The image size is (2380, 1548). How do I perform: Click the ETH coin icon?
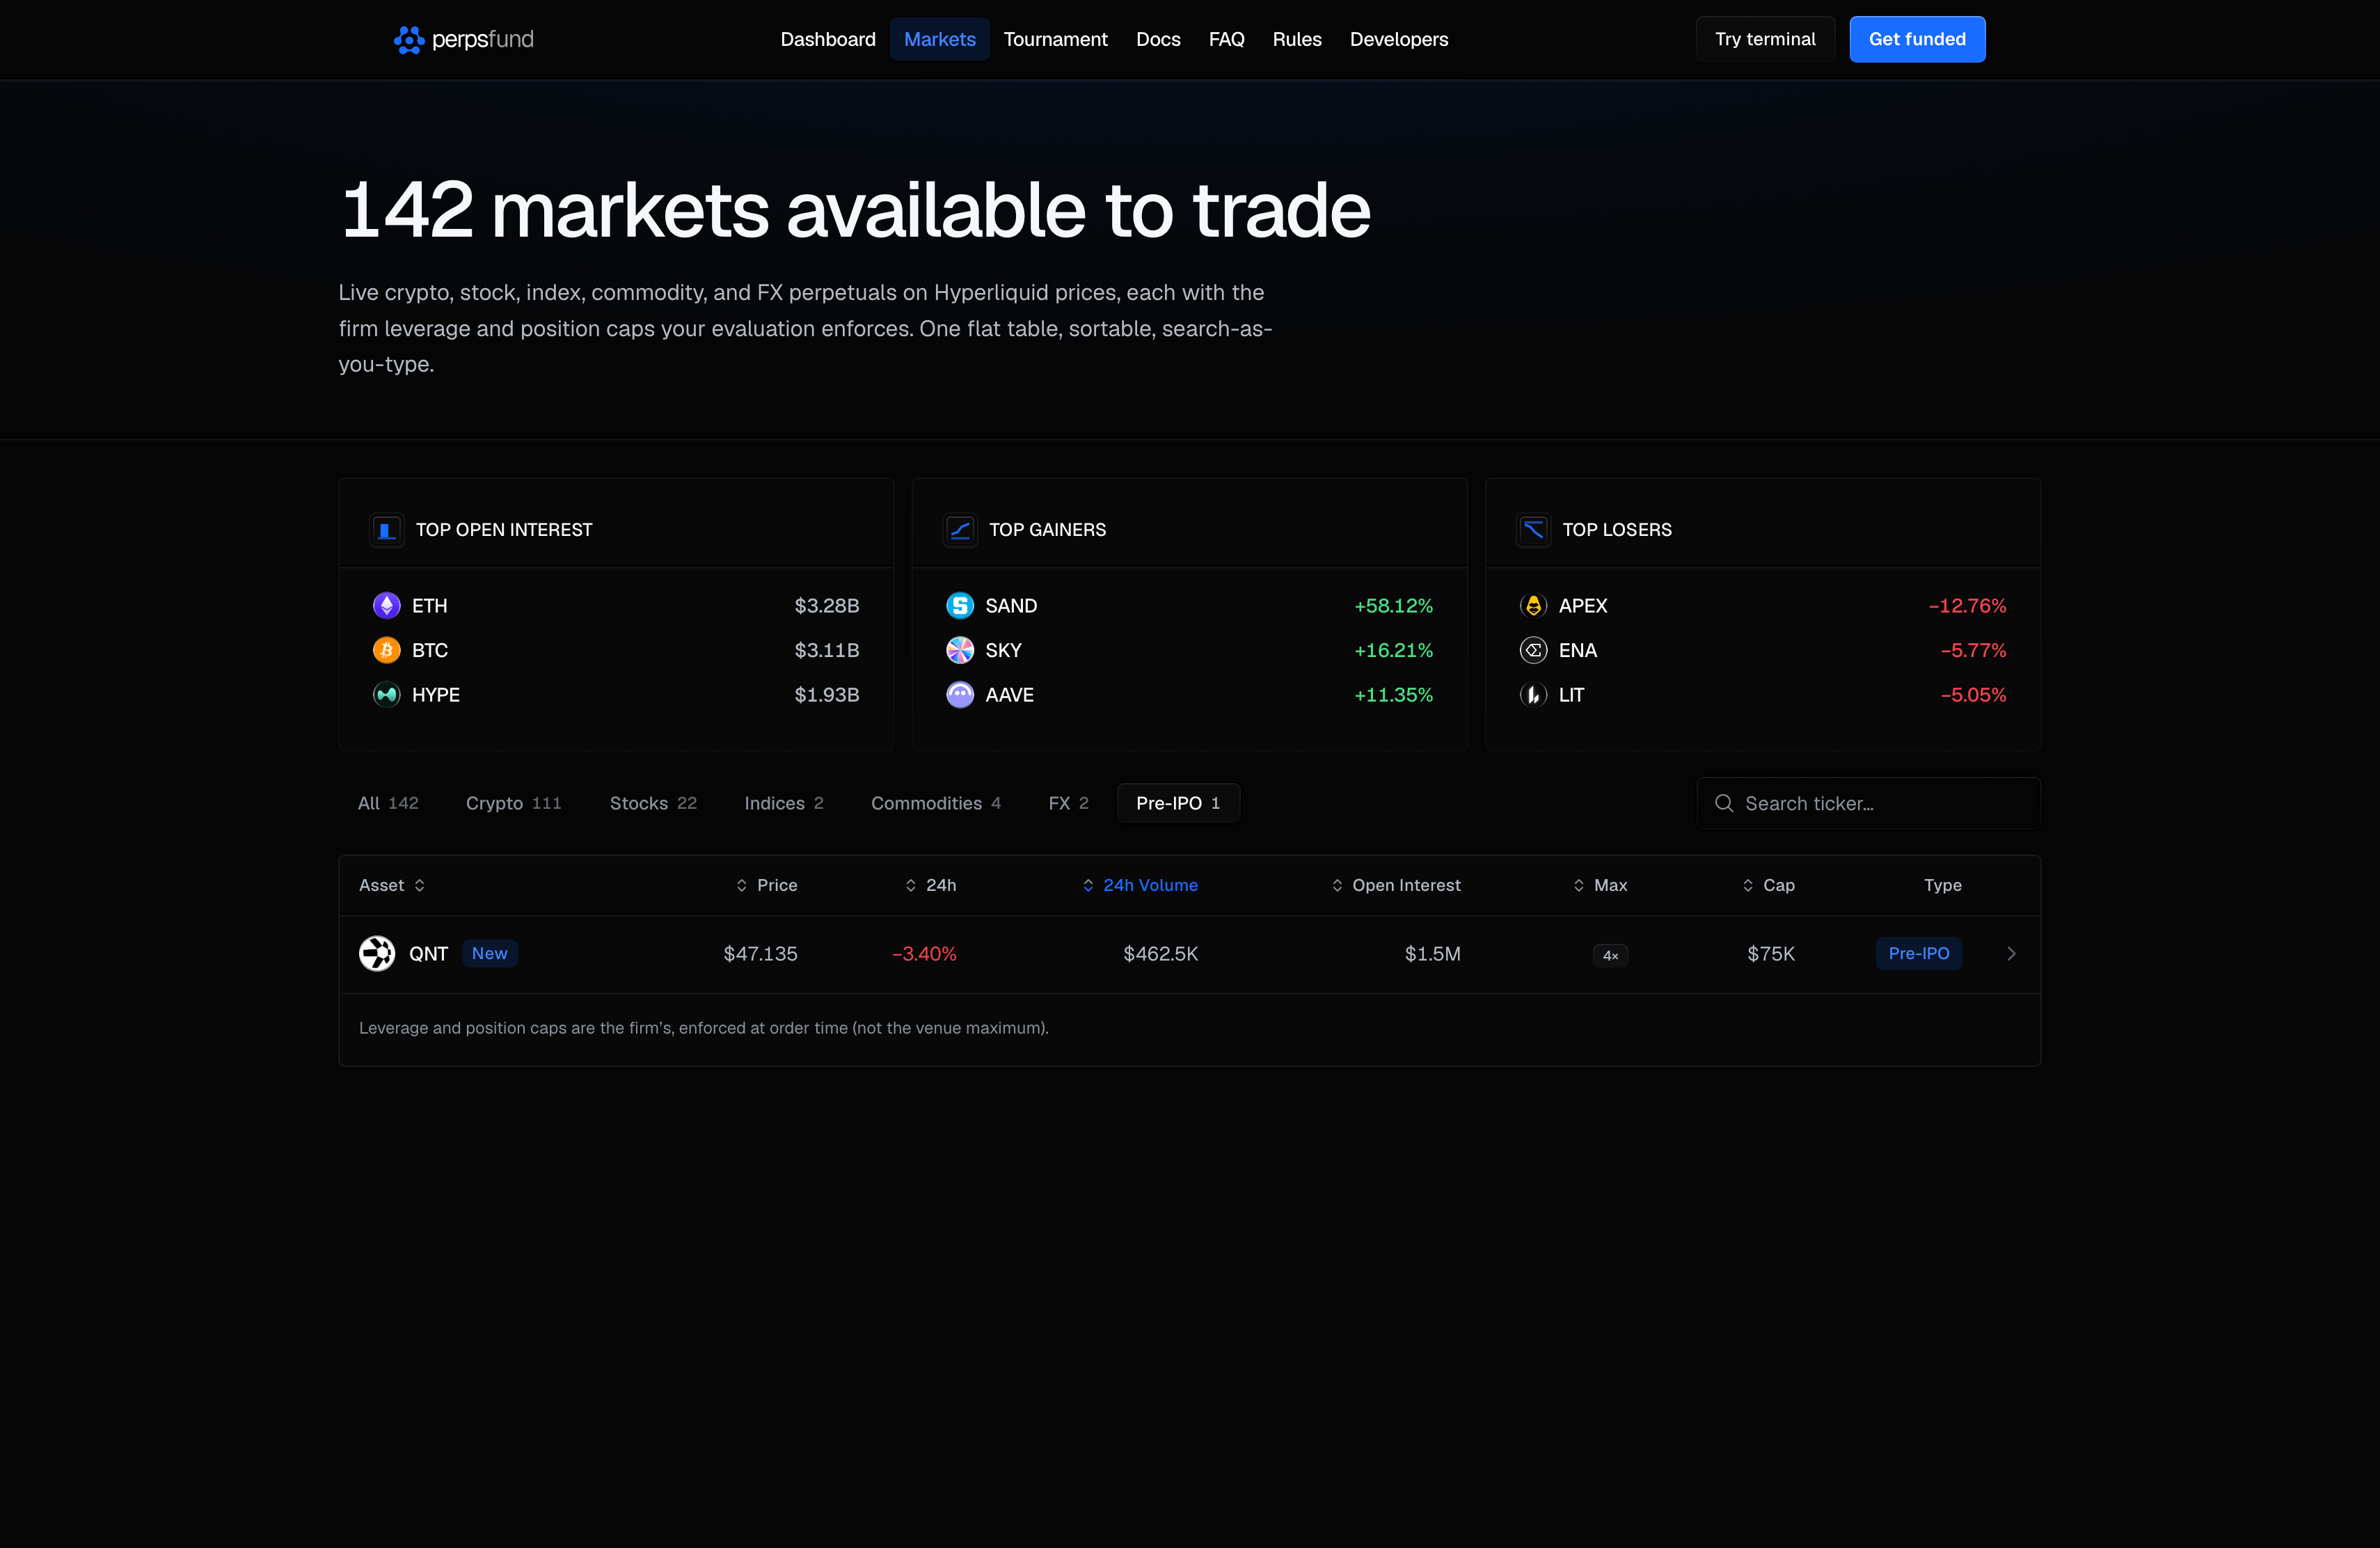386,606
